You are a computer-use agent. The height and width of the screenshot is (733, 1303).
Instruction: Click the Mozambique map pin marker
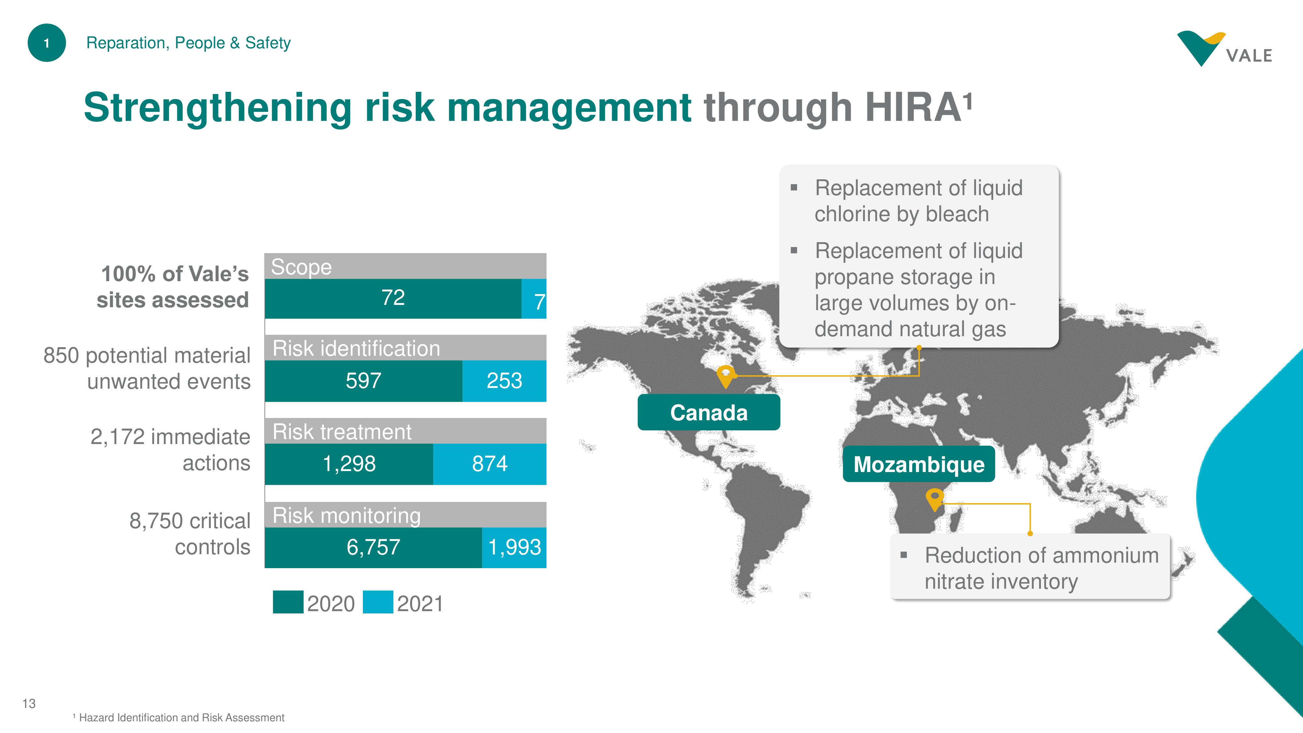pyautogui.click(x=934, y=500)
